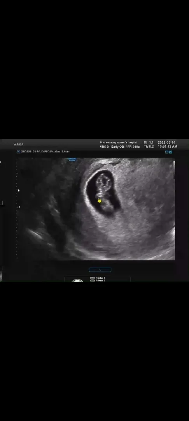The width and height of the screenshot is (189, 421).
Task: Click the Printer 1 key badge
Action: click(x=92, y=278)
